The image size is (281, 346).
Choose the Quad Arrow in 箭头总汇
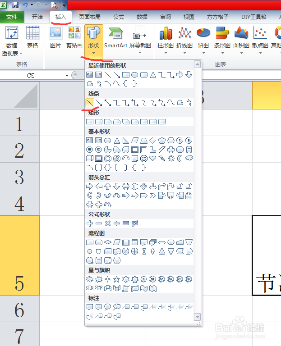144,187
